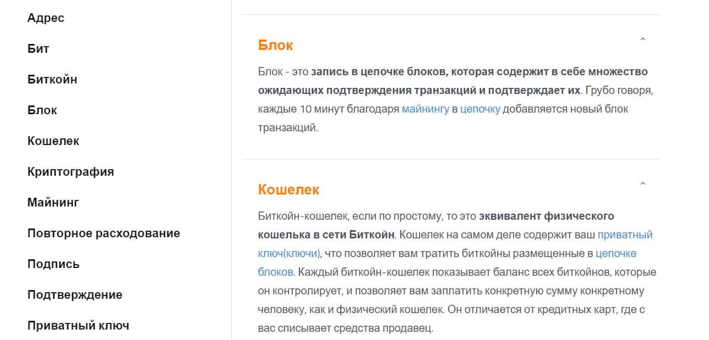Image resolution: width=709 pixels, height=340 pixels.
Task: Go to Биткойн in sidebar list
Action: (x=52, y=80)
